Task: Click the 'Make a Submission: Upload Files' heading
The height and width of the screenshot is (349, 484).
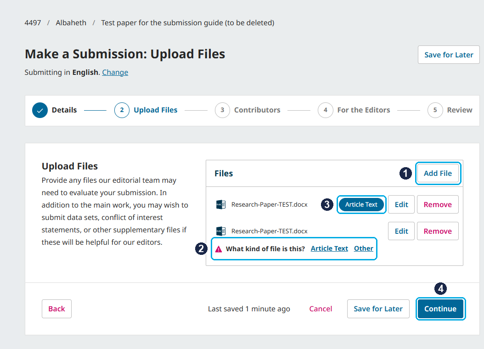Action: (125, 54)
